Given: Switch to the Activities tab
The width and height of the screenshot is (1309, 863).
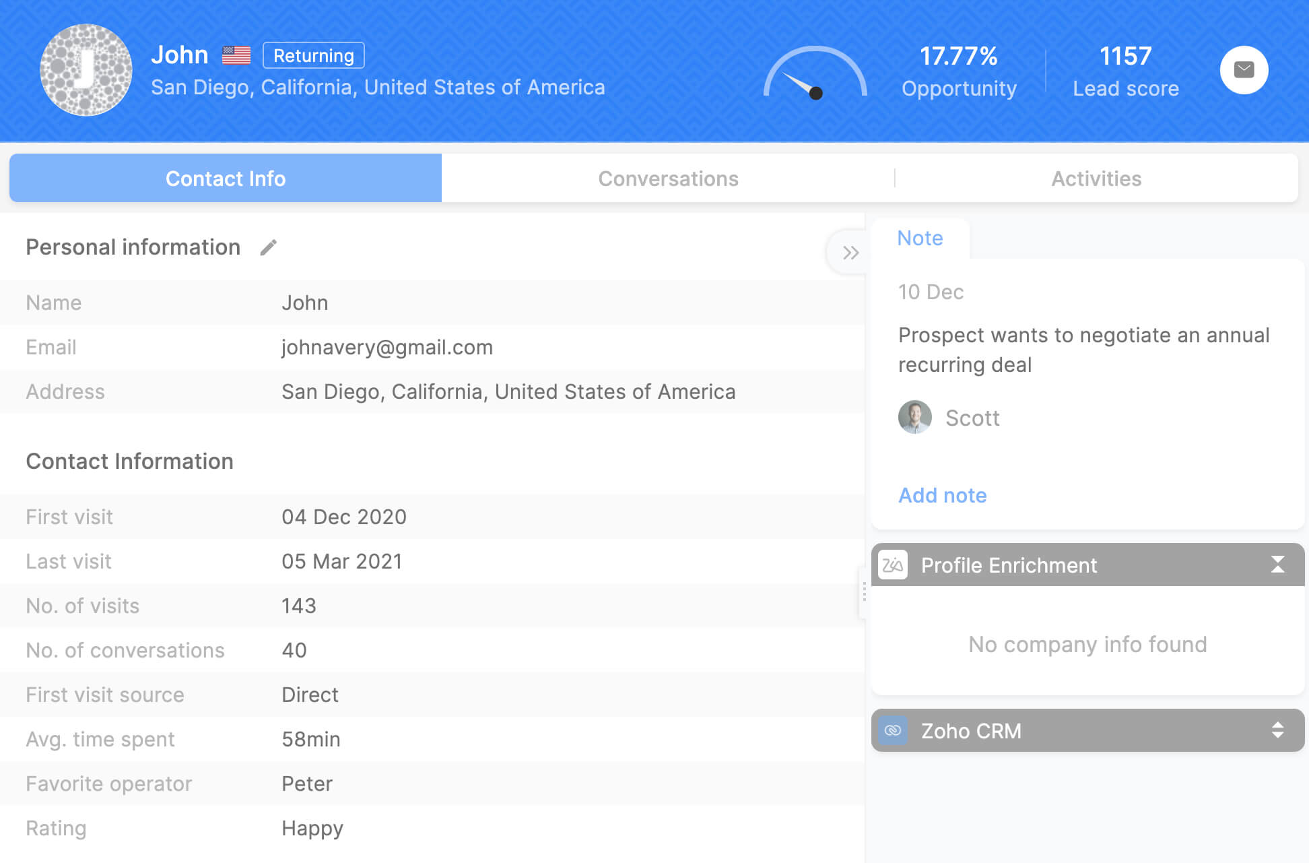Looking at the screenshot, I should pos(1096,177).
